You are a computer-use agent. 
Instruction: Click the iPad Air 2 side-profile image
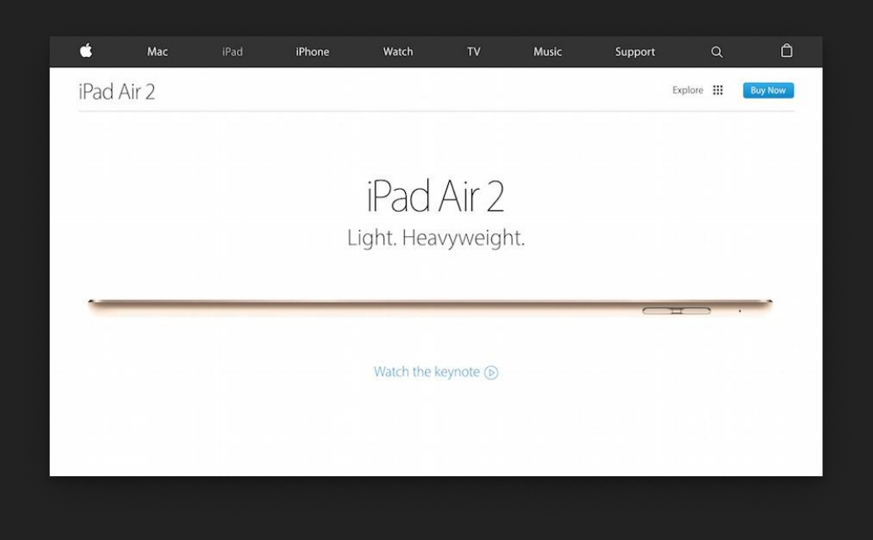pos(431,308)
